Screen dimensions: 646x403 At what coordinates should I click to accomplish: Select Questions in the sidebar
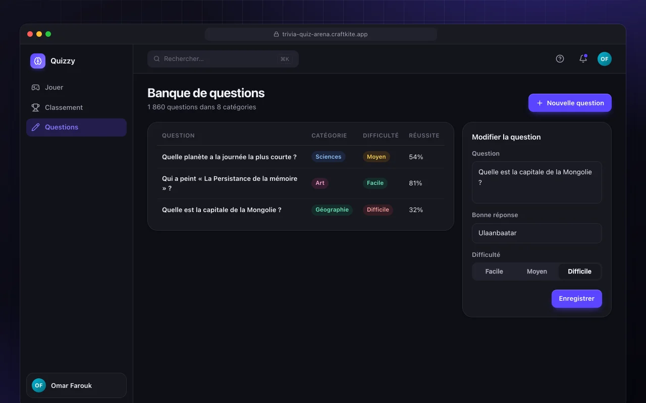[76, 127]
